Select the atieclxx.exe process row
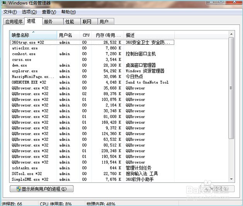The height and width of the screenshot is (206, 243). [92, 48]
